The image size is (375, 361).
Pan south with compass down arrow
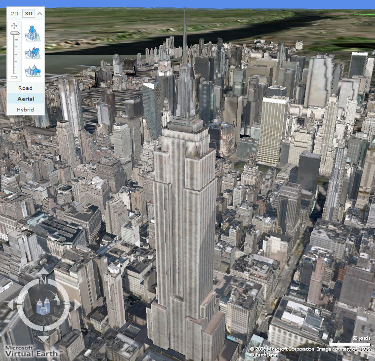(43, 338)
